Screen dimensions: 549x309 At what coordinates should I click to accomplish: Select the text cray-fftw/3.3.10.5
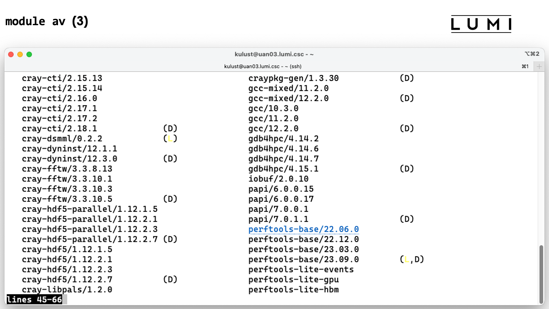click(x=67, y=199)
